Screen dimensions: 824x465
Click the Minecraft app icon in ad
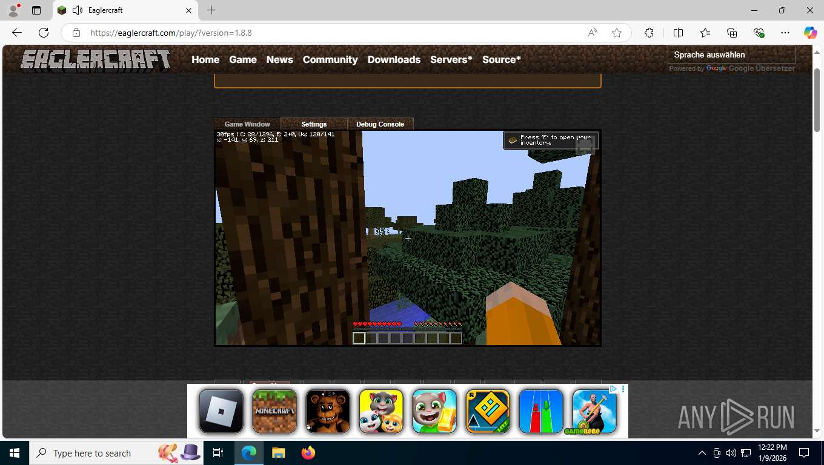tap(274, 411)
